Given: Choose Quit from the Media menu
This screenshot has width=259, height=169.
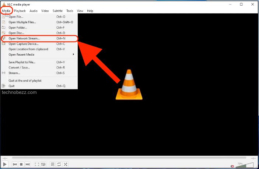Looking at the screenshot, I should 39,86.
